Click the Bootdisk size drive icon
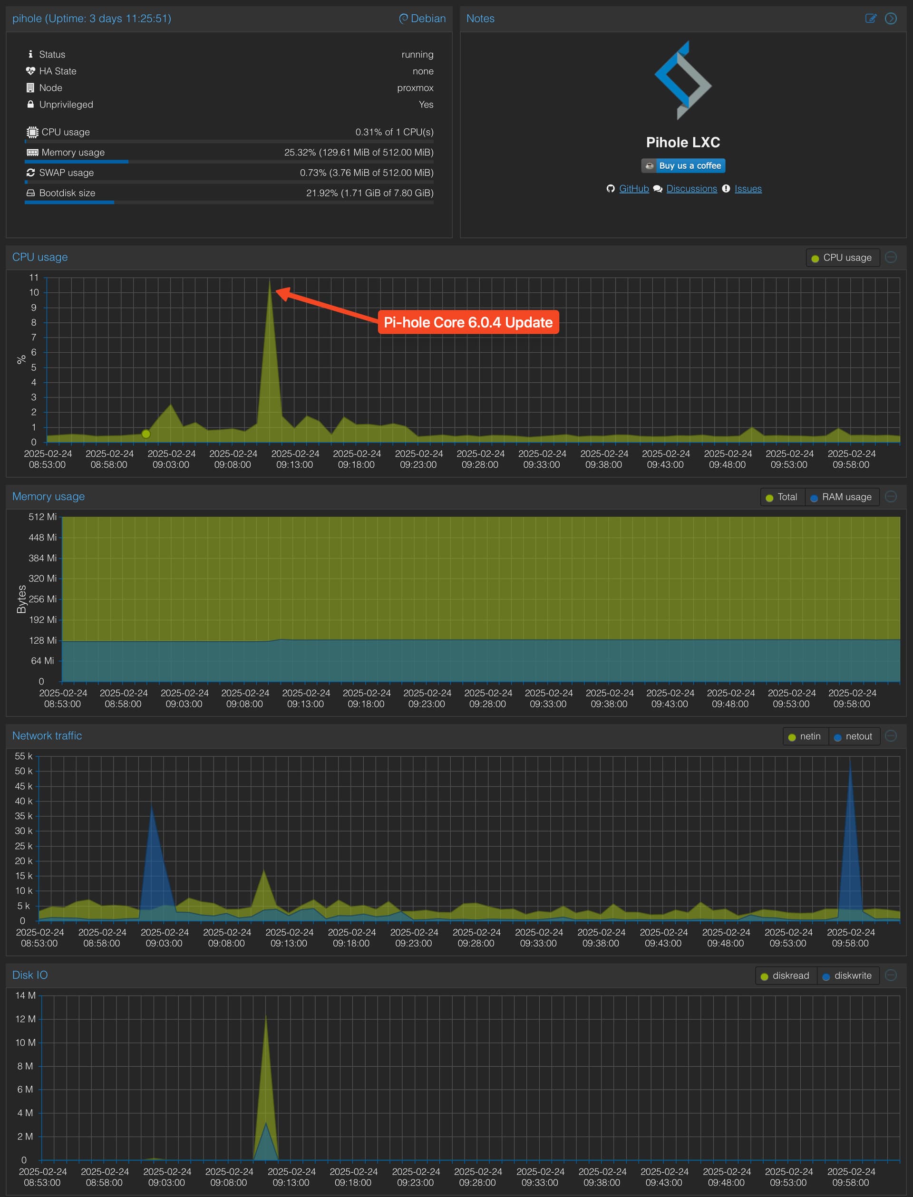The height and width of the screenshot is (1197, 913). click(x=31, y=193)
